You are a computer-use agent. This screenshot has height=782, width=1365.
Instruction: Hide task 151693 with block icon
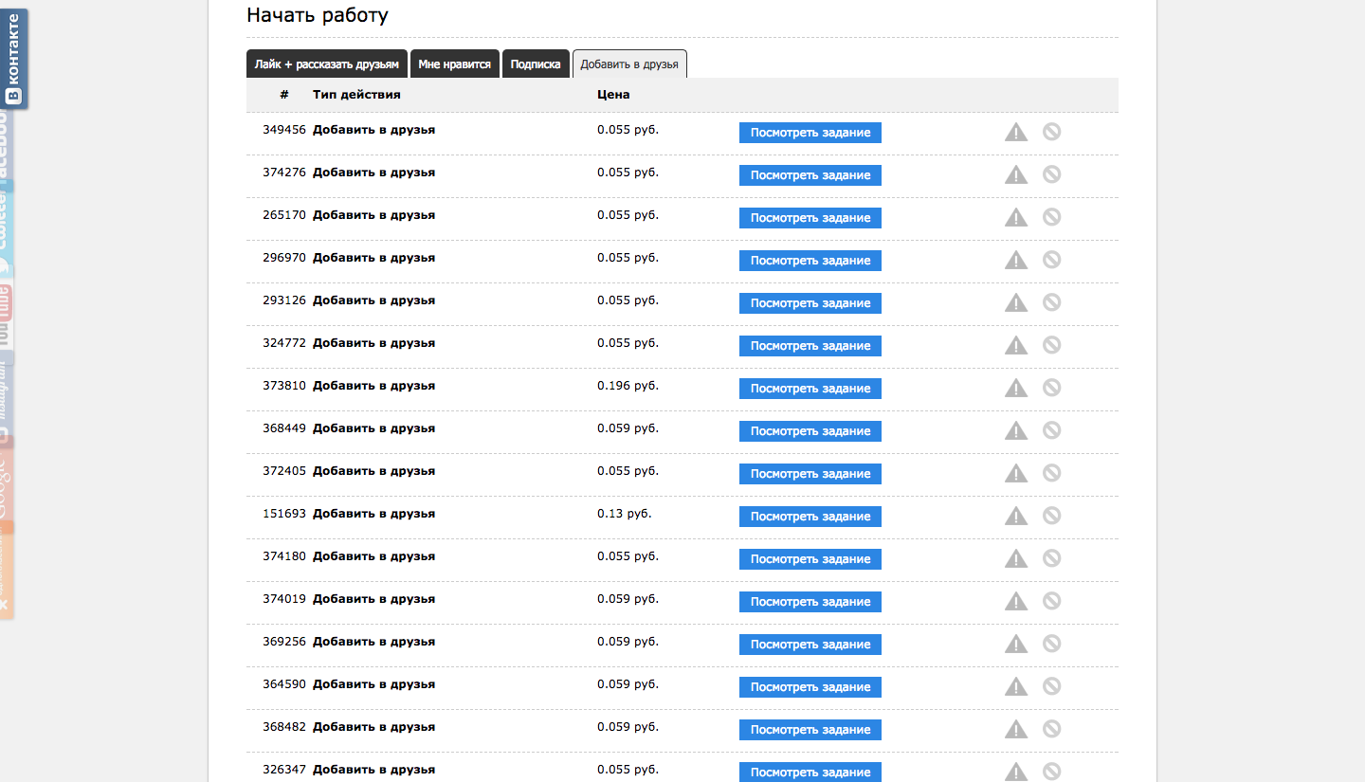coord(1051,516)
